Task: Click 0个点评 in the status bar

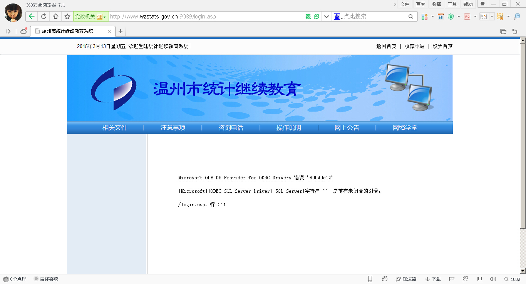Action: point(15,279)
